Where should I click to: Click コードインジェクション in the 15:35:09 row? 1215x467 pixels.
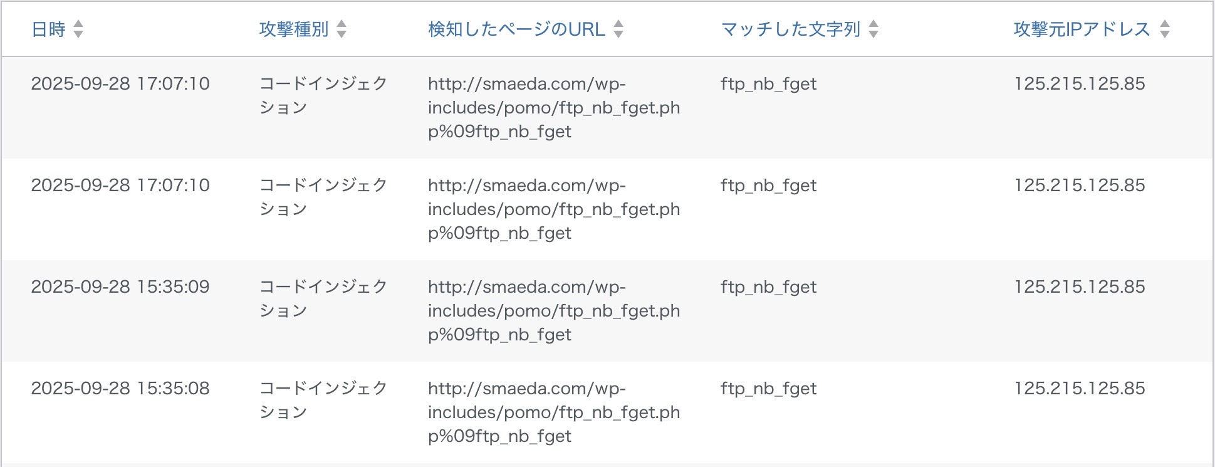pyautogui.click(x=323, y=298)
